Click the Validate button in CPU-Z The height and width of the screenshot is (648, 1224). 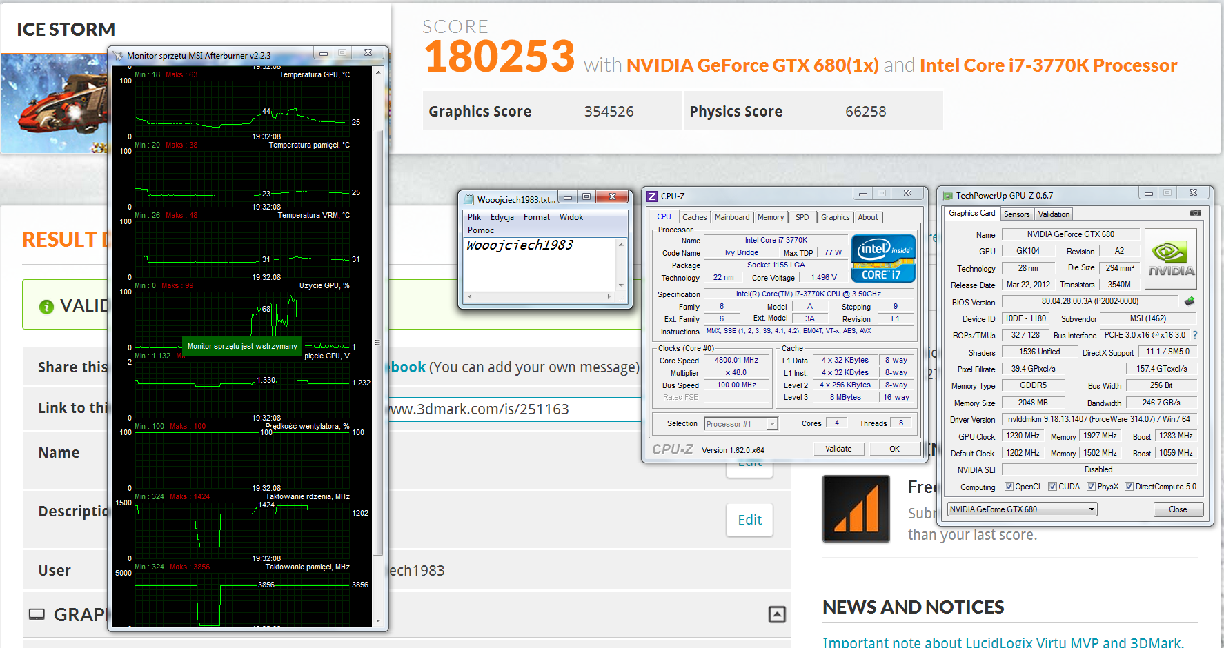838,449
